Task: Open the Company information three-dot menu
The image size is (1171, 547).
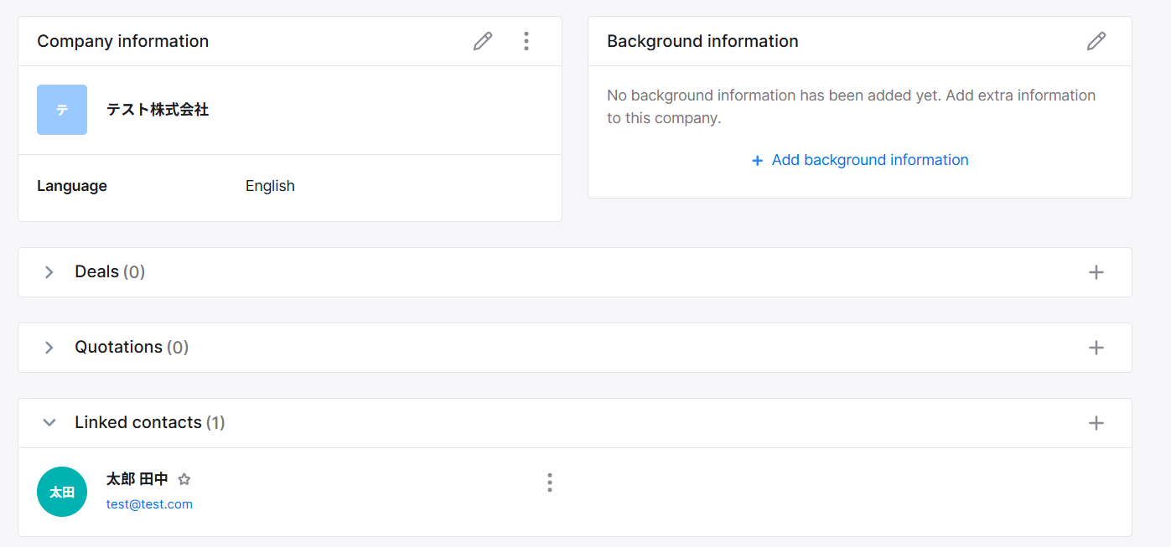Action: (x=526, y=41)
